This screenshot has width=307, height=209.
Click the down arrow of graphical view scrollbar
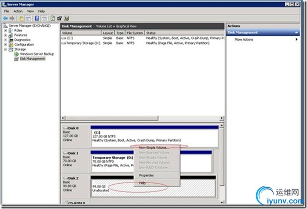(222, 202)
